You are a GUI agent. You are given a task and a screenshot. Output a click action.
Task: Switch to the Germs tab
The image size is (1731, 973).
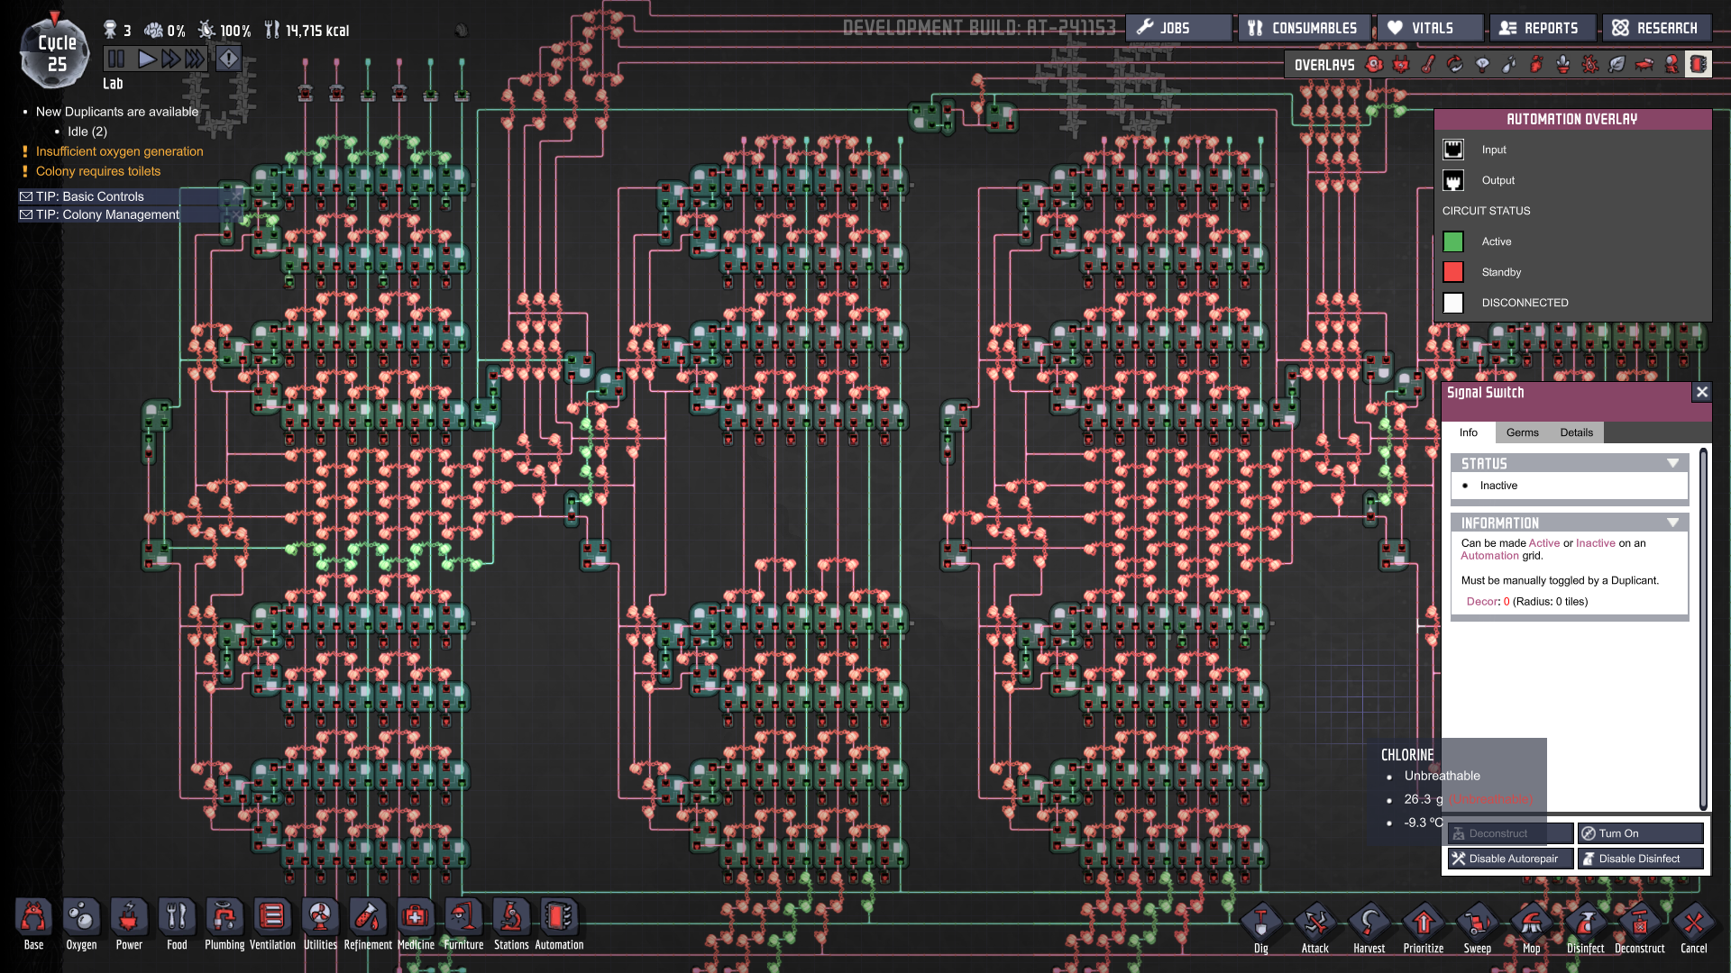click(x=1522, y=432)
